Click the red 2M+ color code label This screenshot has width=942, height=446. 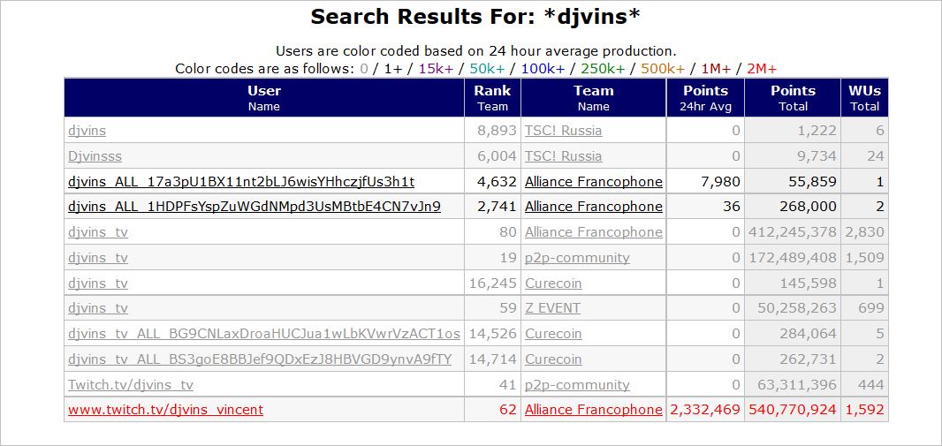point(761,69)
